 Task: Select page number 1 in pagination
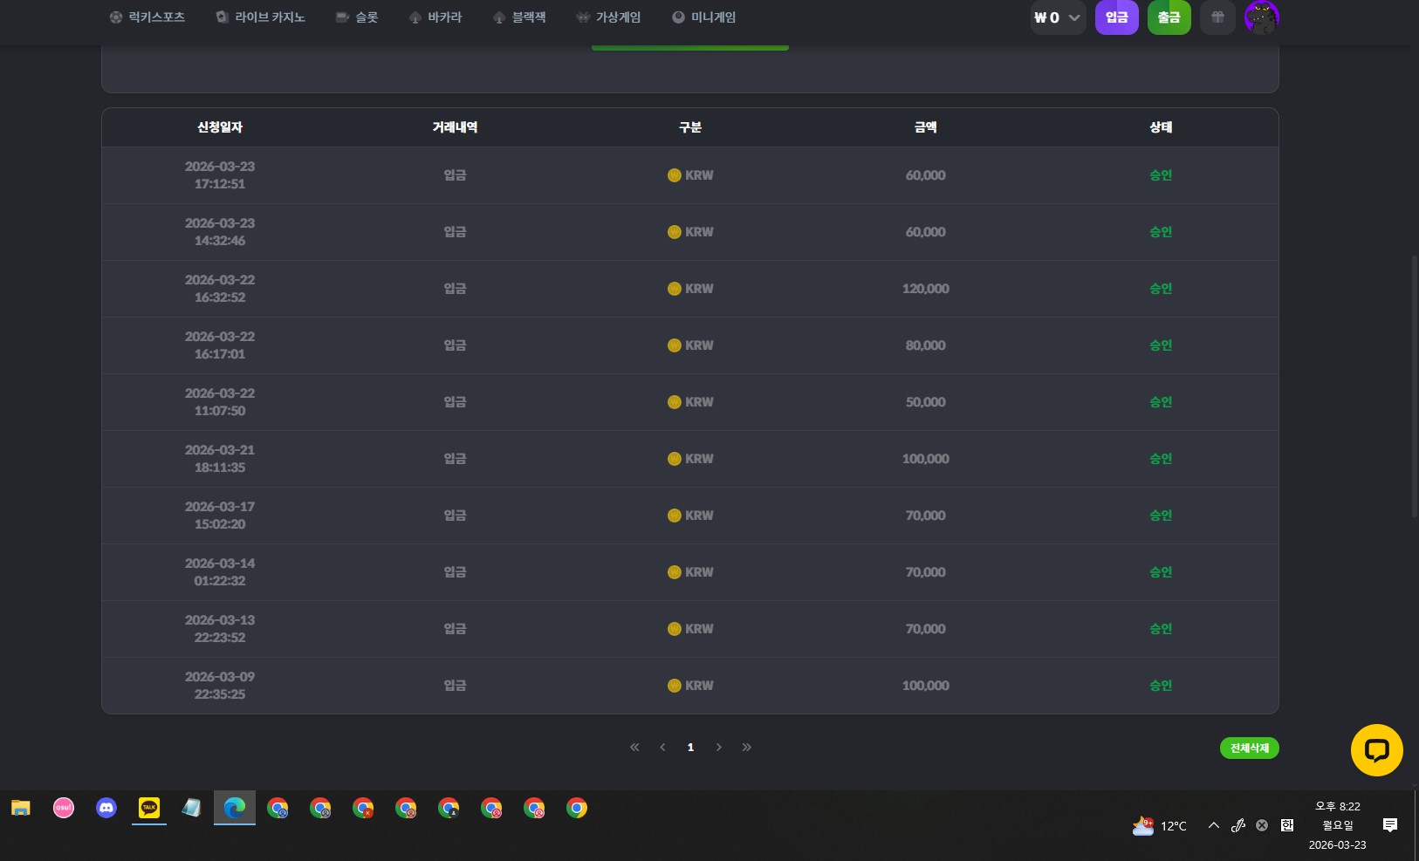[690, 748]
